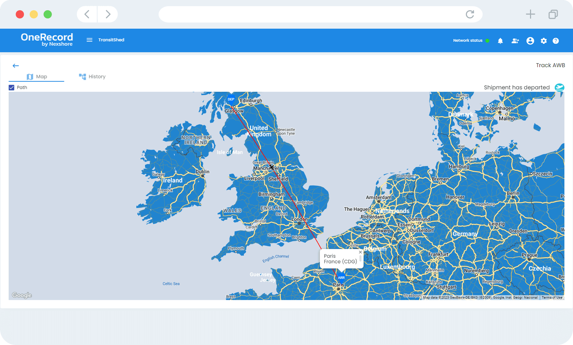Click the Amsterdam label on the map
573x345 pixels.
coord(379,197)
